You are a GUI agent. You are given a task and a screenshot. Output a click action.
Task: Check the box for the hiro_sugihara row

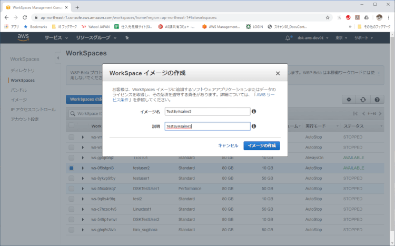point(71,230)
